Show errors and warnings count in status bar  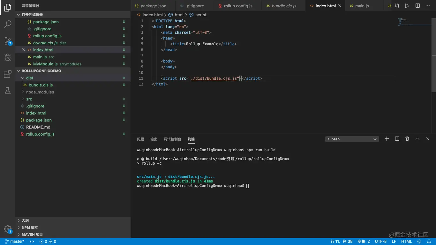coord(48,241)
